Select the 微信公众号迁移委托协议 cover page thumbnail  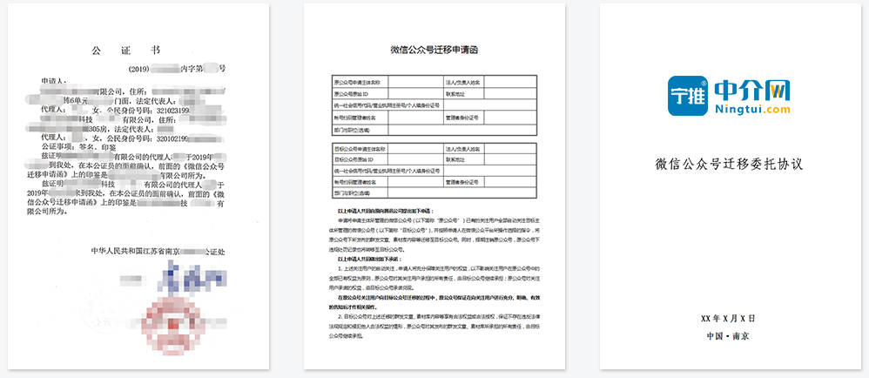pos(730,187)
